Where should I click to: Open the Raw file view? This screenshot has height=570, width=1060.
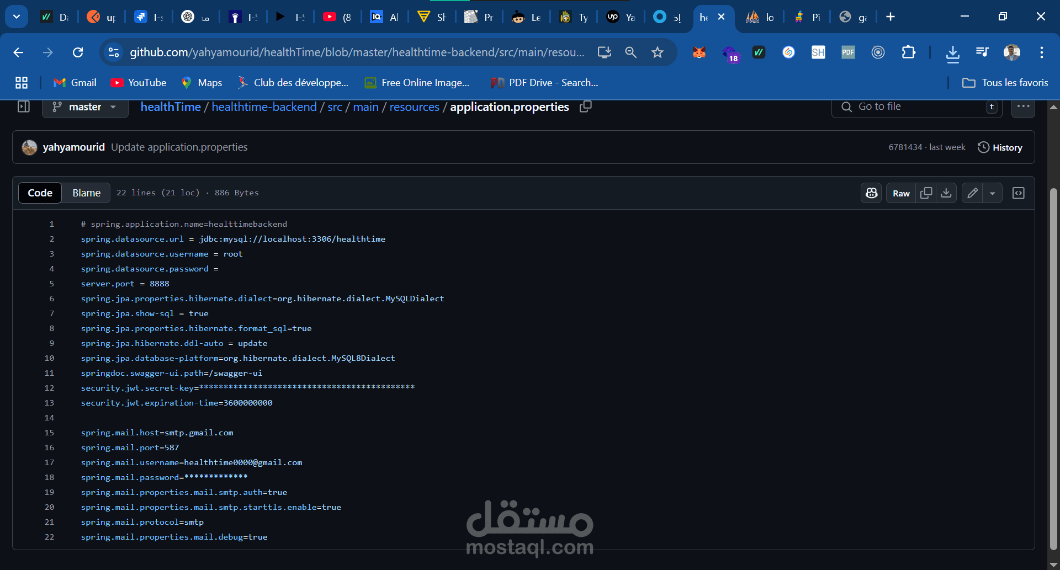coord(901,193)
